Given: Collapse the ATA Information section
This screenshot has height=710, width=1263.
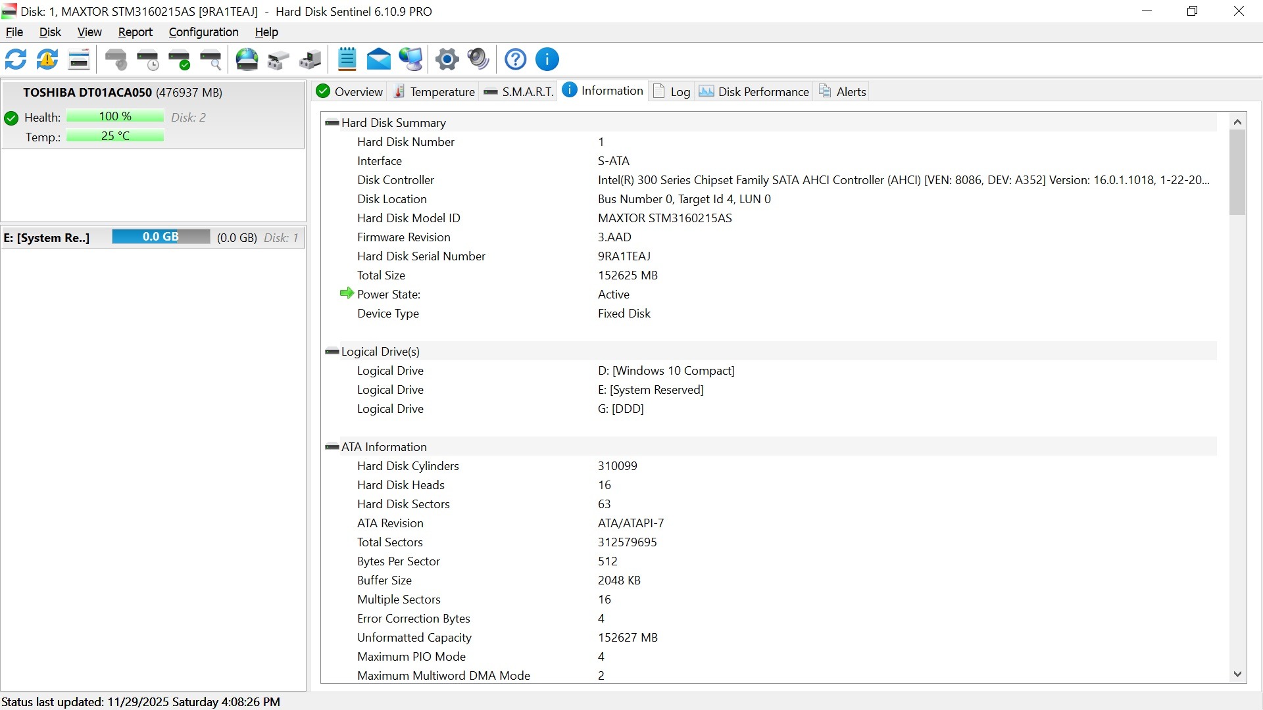Looking at the screenshot, I should 332,447.
